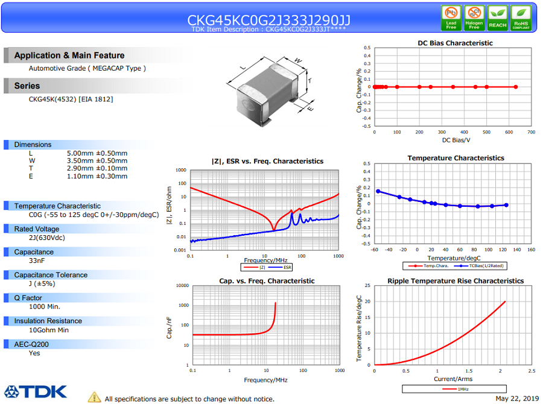The image size is (543, 404).
Task: Click the TDK Item Description line
Action: click(268, 30)
